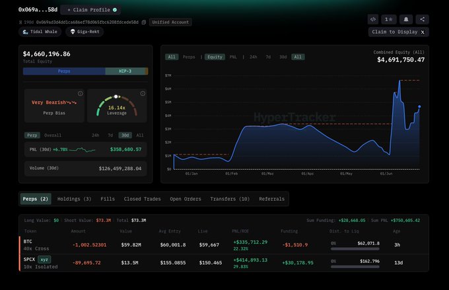Select 24h in the stats panel

coord(95,135)
